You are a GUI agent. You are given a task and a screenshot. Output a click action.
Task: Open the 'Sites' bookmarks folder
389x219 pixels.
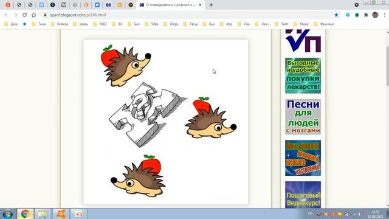pyautogui.click(x=151, y=24)
